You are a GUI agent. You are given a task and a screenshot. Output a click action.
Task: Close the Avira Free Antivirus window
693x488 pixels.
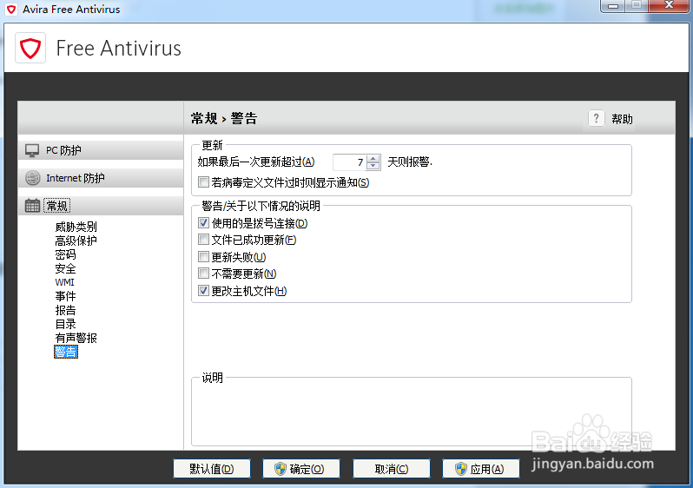[x=670, y=5]
